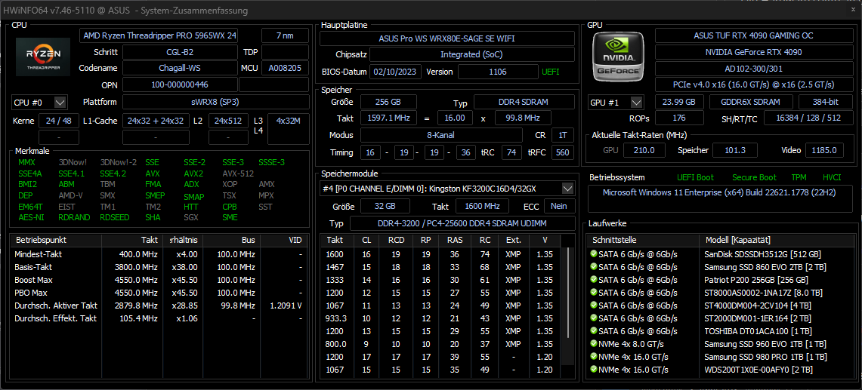Click the GPU clock value 210.0

point(644,150)
